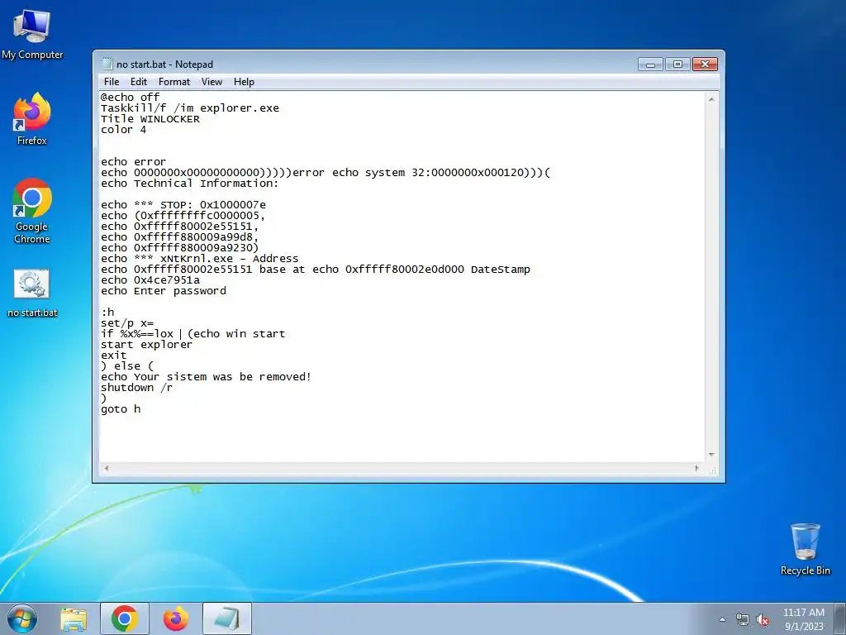Click the vertical scrollbar down arrow

[x=711, y=455]
